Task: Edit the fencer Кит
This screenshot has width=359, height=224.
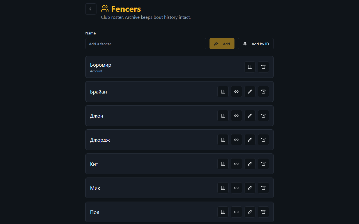Action: click(x=250, y=164)
